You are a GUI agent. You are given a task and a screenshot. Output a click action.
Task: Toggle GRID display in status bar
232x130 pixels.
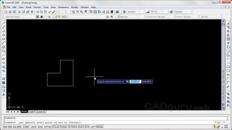tap(40, 127)
